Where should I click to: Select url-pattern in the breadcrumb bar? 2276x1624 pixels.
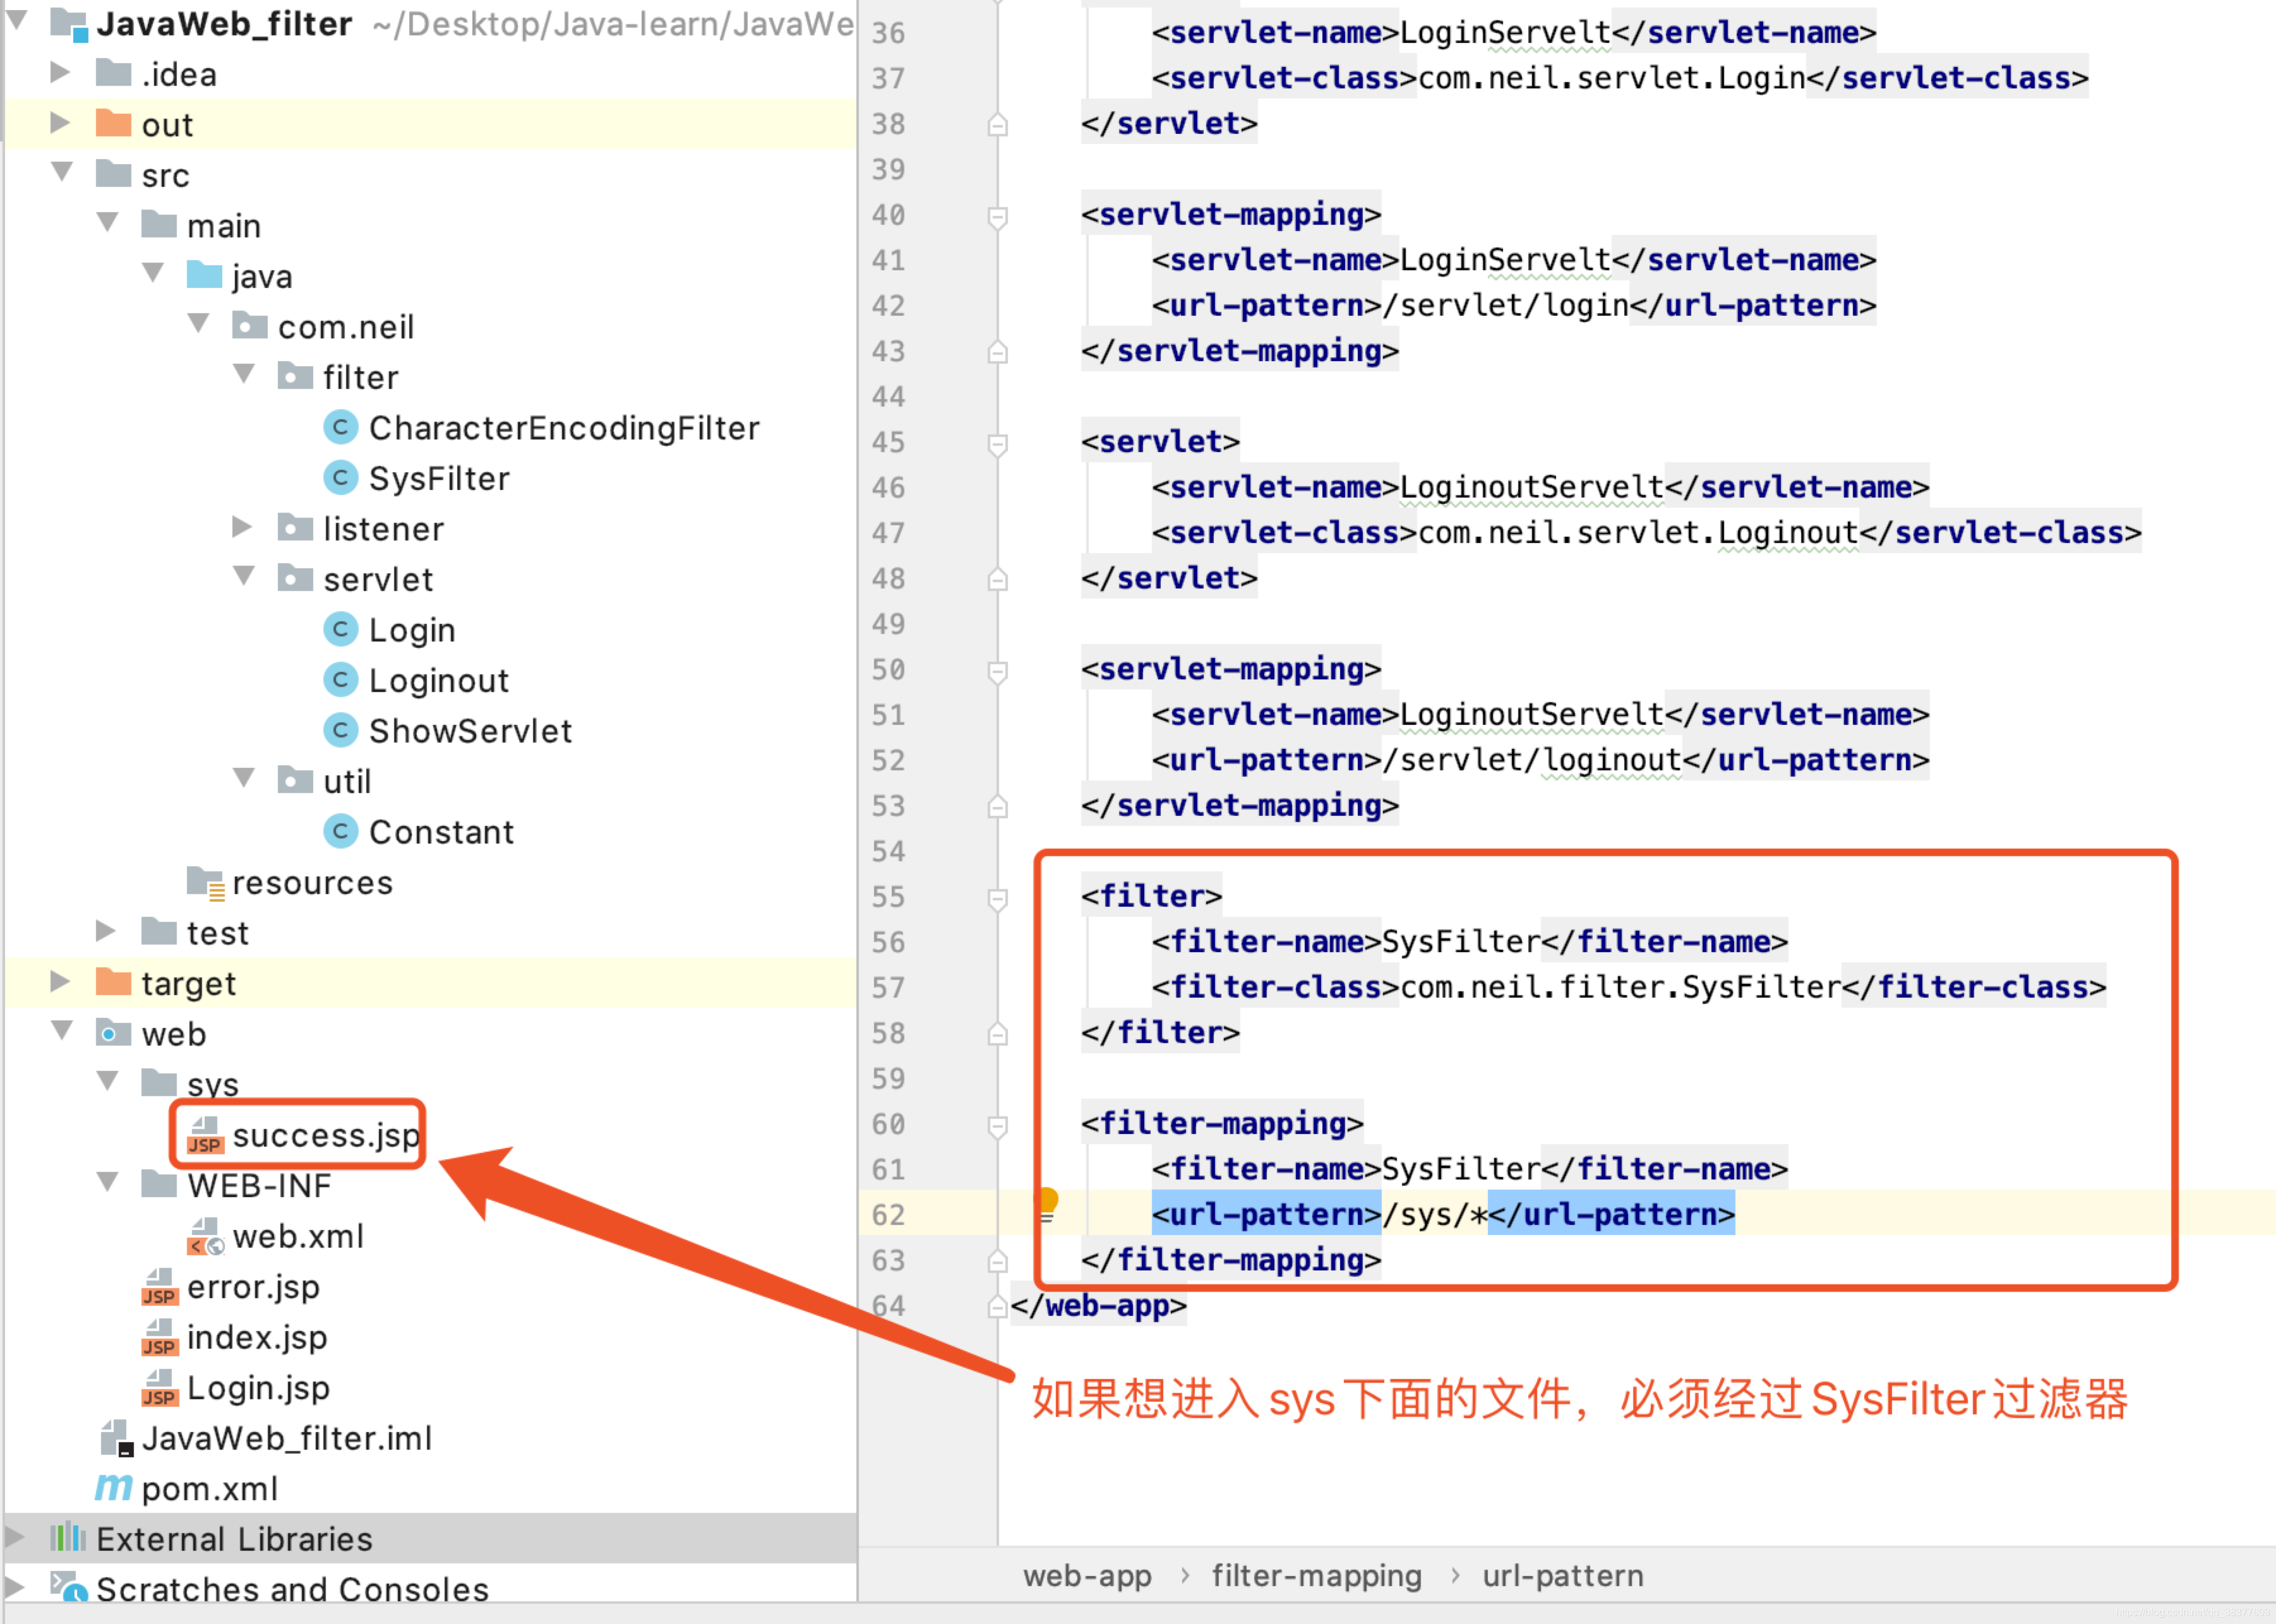1562,1576
